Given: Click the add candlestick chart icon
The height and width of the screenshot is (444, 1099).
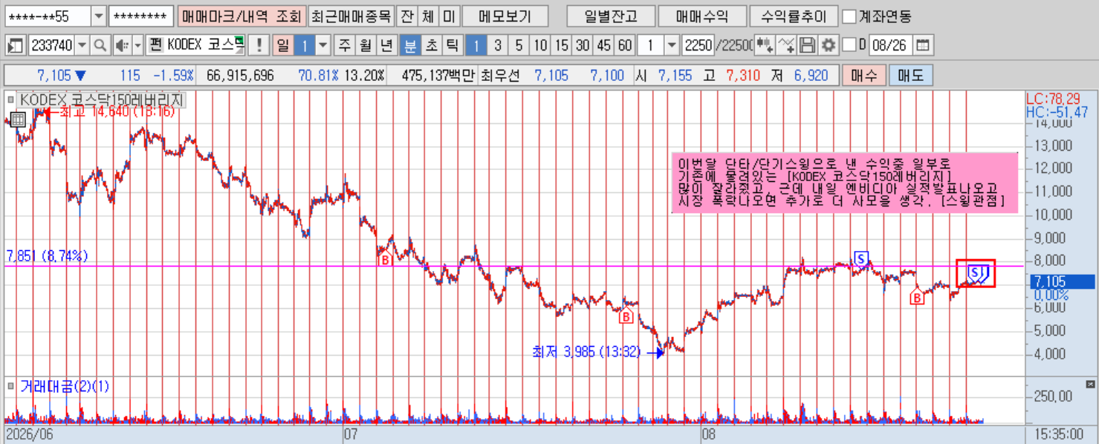Looking at the screenshot, I should [x=765, y=46].
